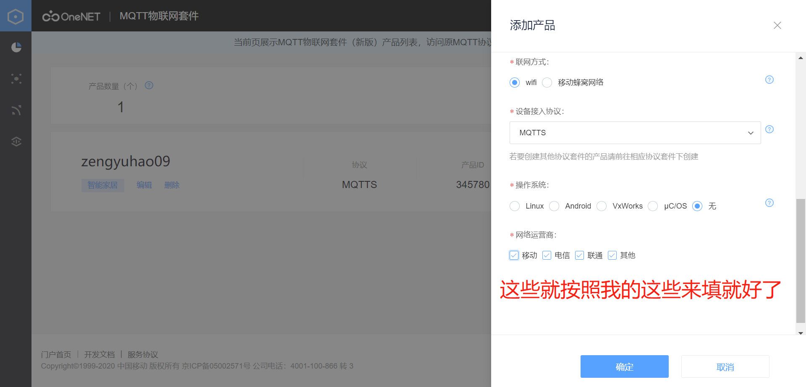Uncheck the 其他 operator checkbox
This screenshot has height=387, width=806.
[x=612, y=255]
